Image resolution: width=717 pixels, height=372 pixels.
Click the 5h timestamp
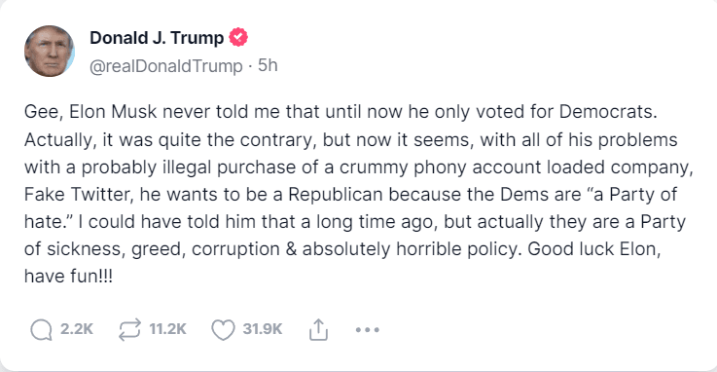[x=268, y=65]
